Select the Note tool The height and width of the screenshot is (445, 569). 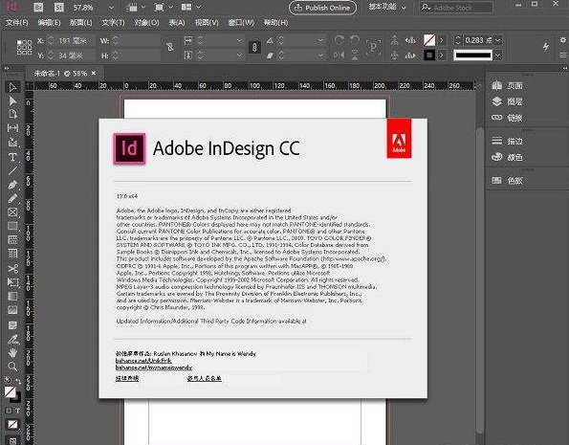tap(12, 324)
